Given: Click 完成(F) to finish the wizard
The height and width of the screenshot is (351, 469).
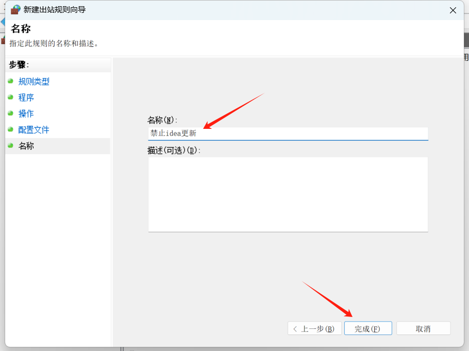Looking at the screenshot, I should pyautogui.click(x=368, y=328).
